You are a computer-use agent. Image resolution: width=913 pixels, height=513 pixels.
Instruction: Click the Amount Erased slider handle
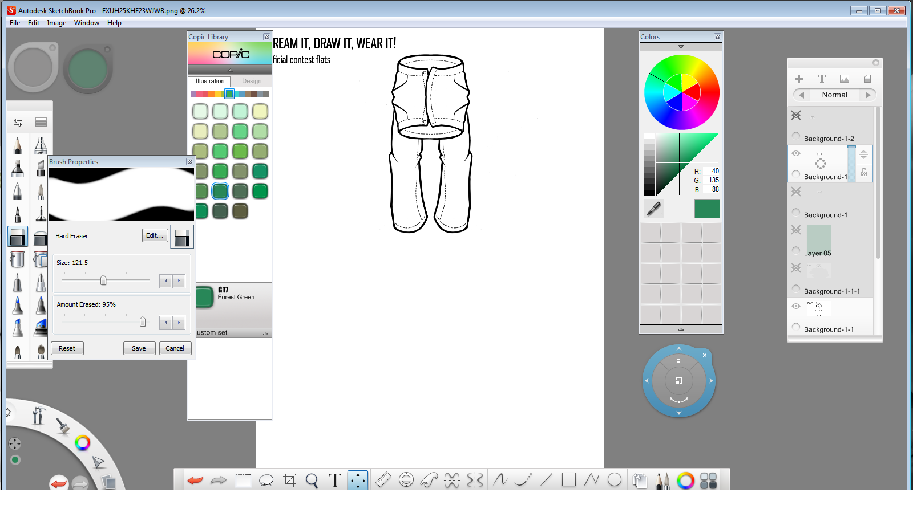coord(143,322)
